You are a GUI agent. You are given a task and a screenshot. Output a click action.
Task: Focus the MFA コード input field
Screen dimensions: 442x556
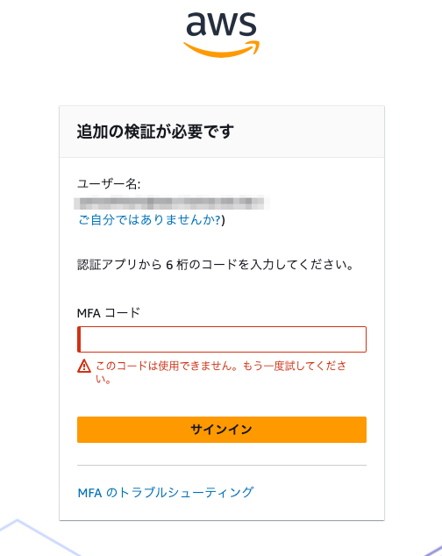(222, 339)
